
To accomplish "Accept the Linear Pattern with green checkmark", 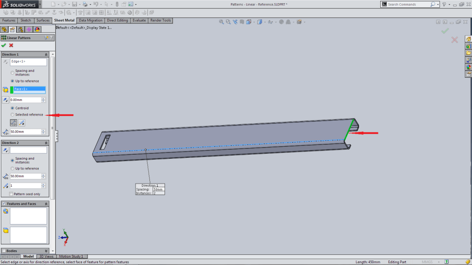I will point(4,45).
